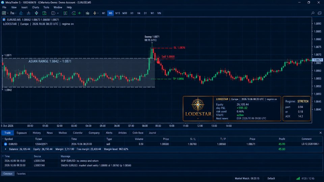Sort positions by Symbol column header
The image size is (324, 182).
point(8,139)
